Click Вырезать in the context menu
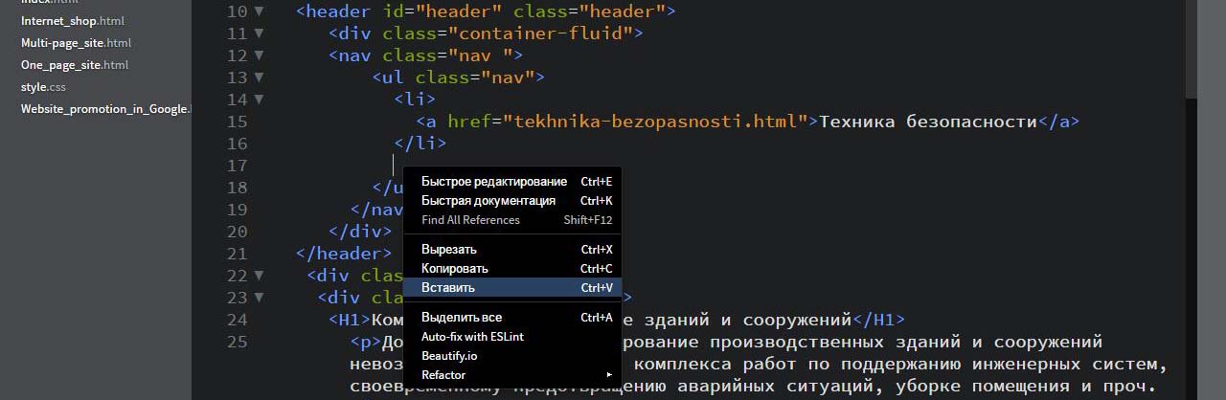Screen dimensions: 1226x400 click(x=448, y=249)
